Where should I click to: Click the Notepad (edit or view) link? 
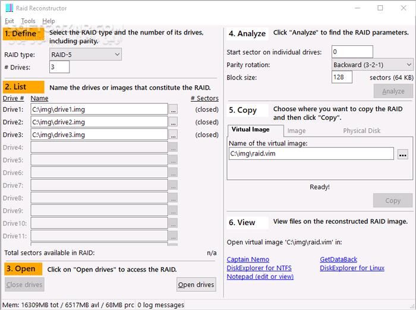tap(260, 276)
